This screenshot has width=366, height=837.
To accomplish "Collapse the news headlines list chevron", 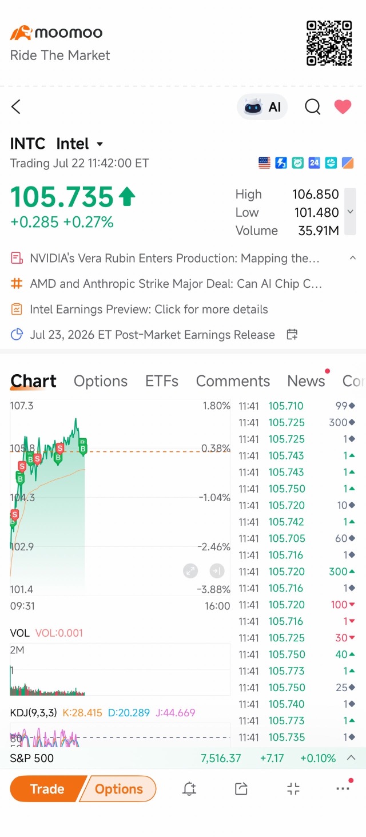I will click(352, 258).
